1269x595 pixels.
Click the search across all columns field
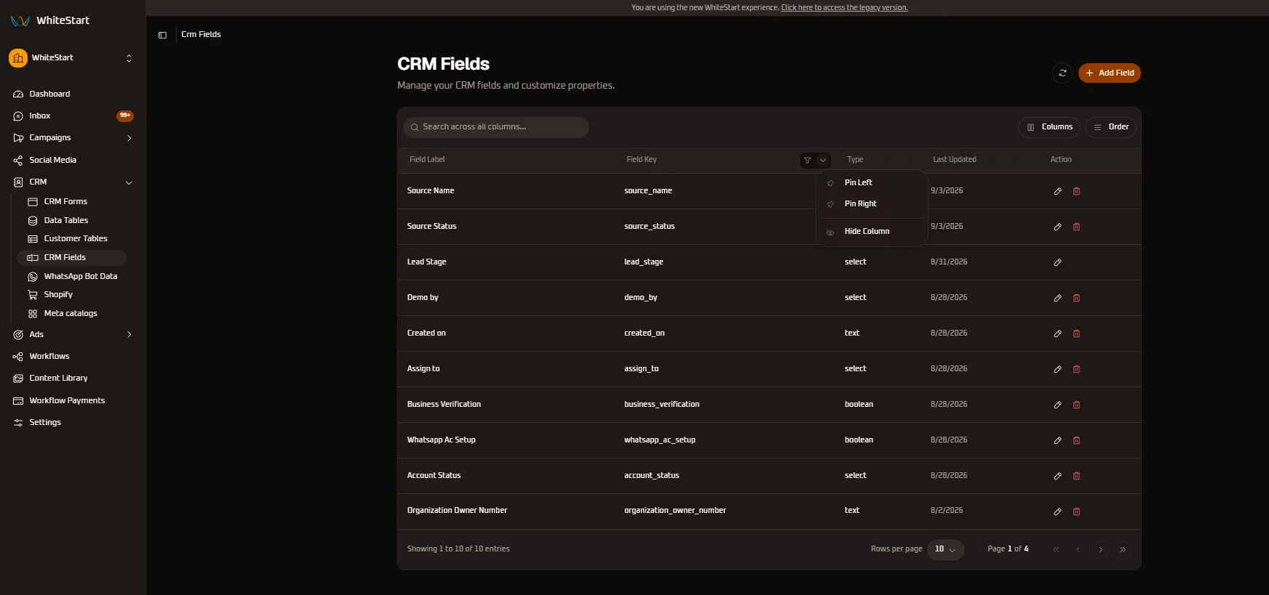(496, 127)
